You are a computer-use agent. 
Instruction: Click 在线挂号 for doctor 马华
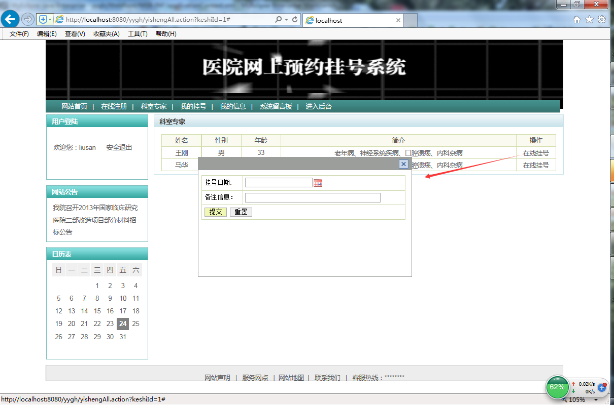pyautogui.click(x=536, y=165)
